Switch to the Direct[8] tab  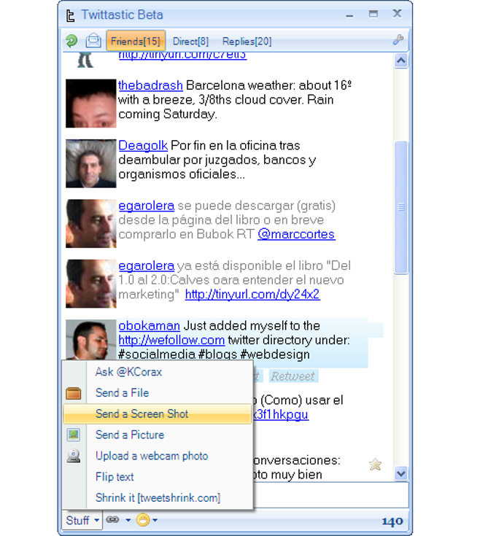(190, 42)
